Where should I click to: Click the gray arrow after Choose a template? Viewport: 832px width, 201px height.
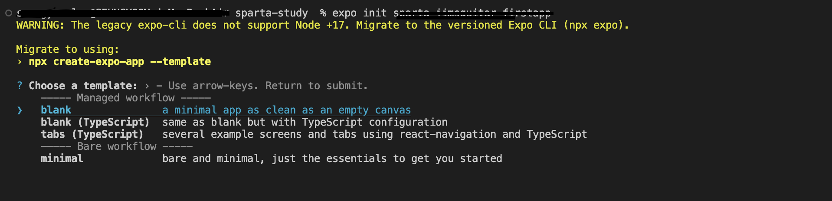tap(147, 86)
